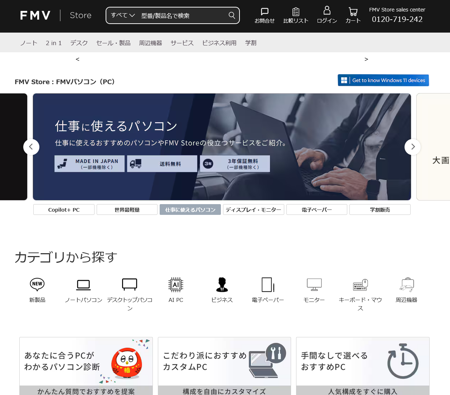Image resolution: width=450 pixels, height=395 pixels.
Task: Open the 周辺機器 navigation menu
Action: 151,43
